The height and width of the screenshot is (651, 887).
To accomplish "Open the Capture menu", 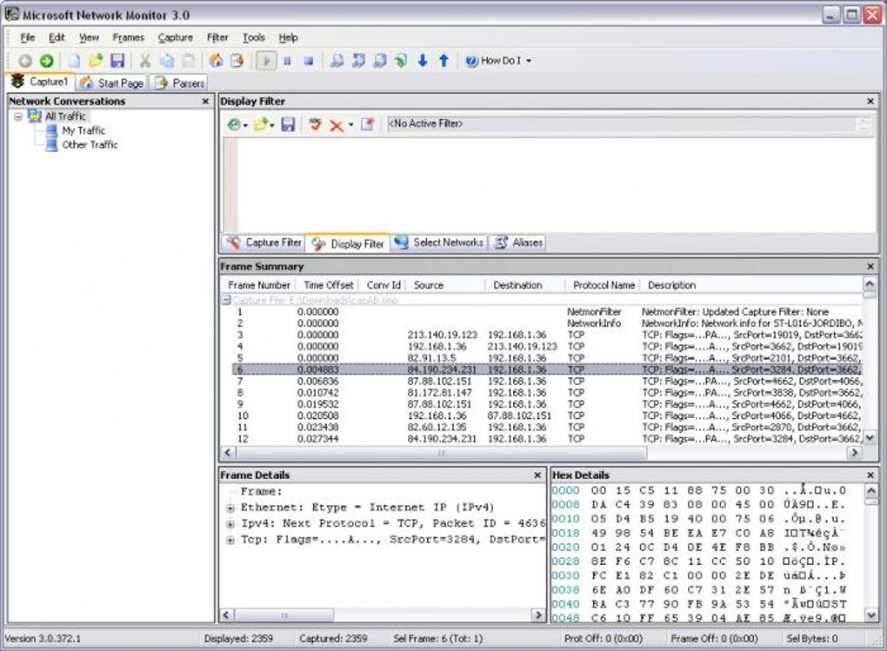I will click(175, 37).
